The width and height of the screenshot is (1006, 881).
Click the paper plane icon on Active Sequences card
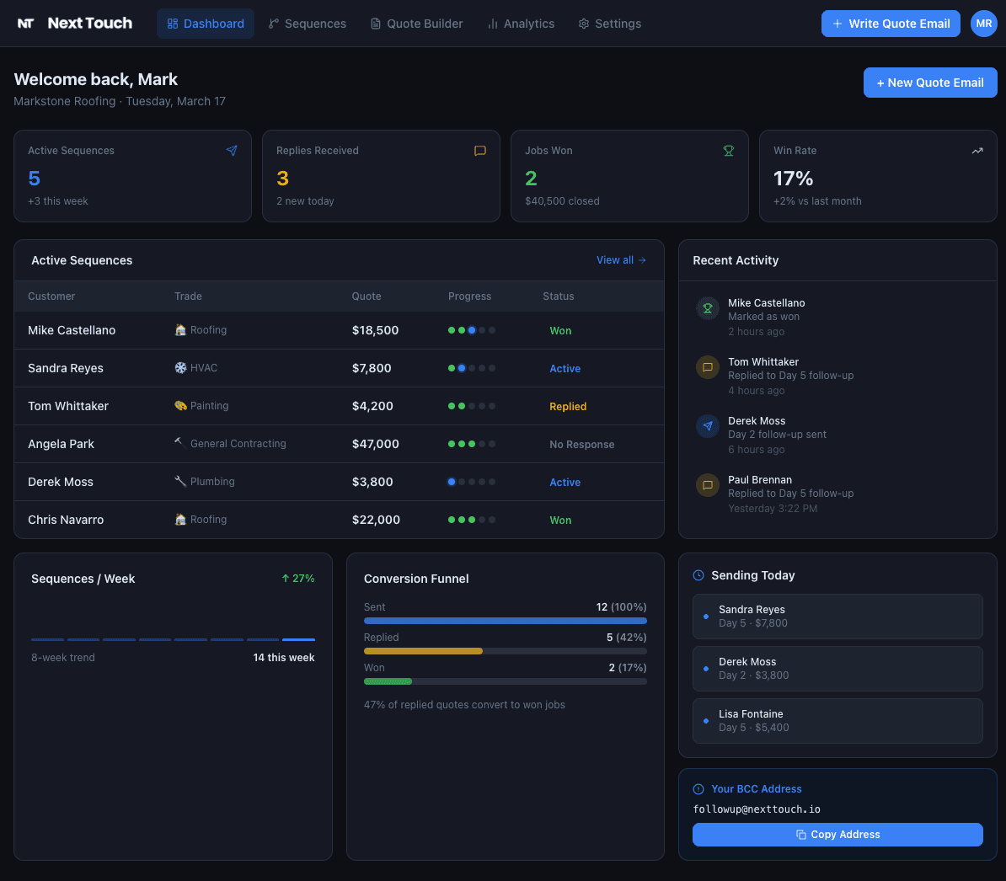[x=232, y=150]
